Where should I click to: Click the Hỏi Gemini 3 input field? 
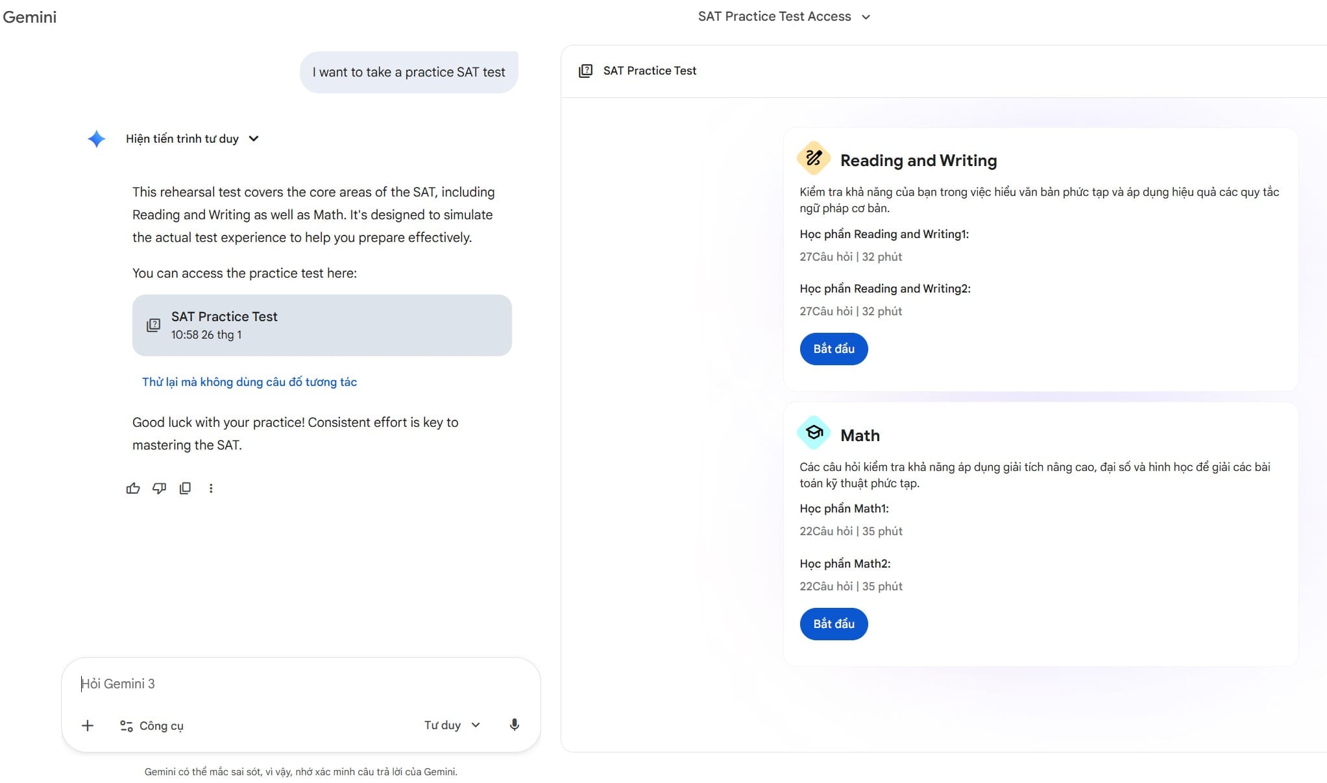(301, 684)
